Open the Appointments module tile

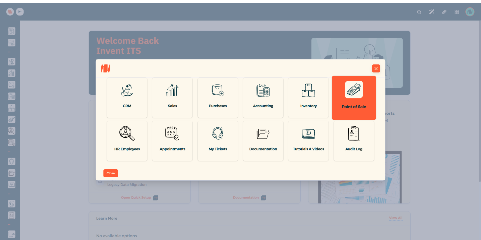coord(172,141)
